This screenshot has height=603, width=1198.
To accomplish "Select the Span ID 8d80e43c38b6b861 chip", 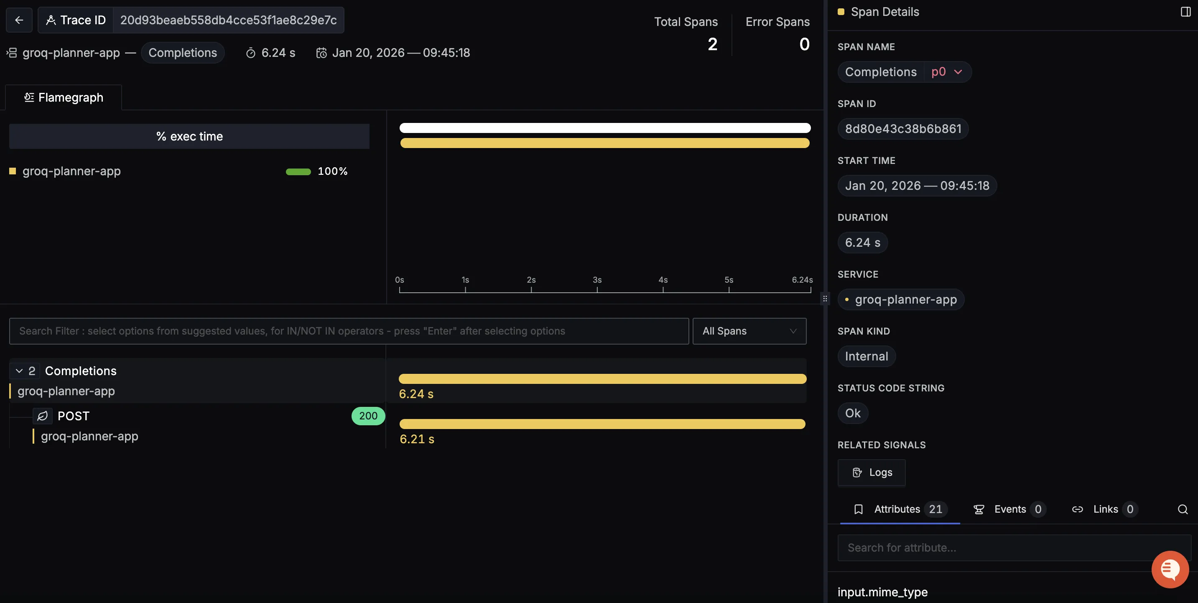I will (903, 128).
